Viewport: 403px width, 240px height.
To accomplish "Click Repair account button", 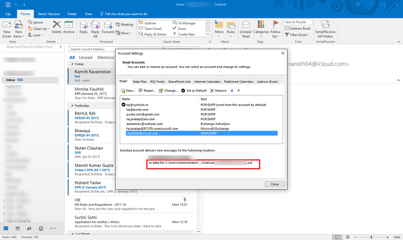I will coord(147,91).
